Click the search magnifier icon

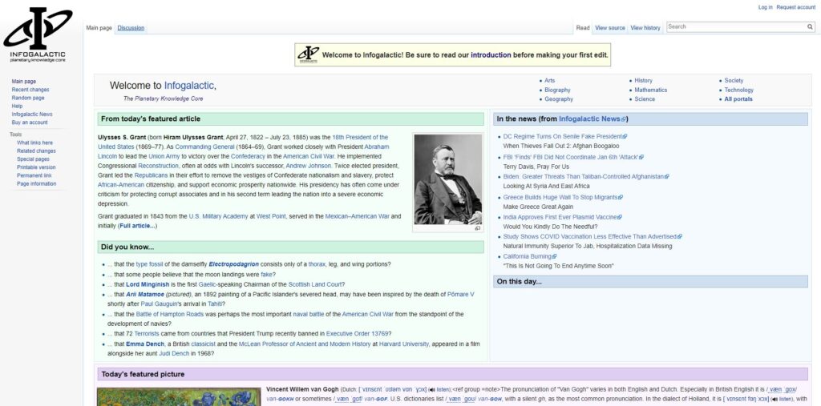810,26
